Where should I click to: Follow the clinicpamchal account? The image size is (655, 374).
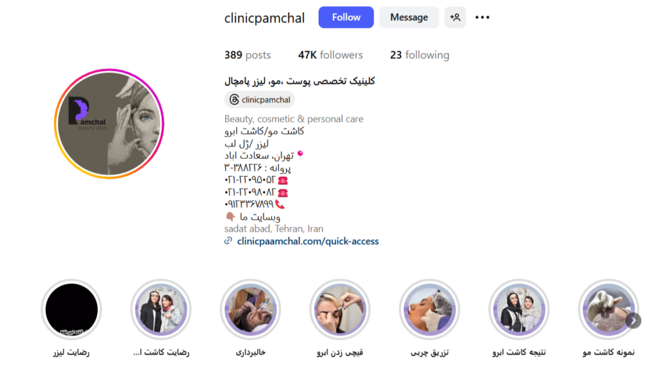(346, 17)
